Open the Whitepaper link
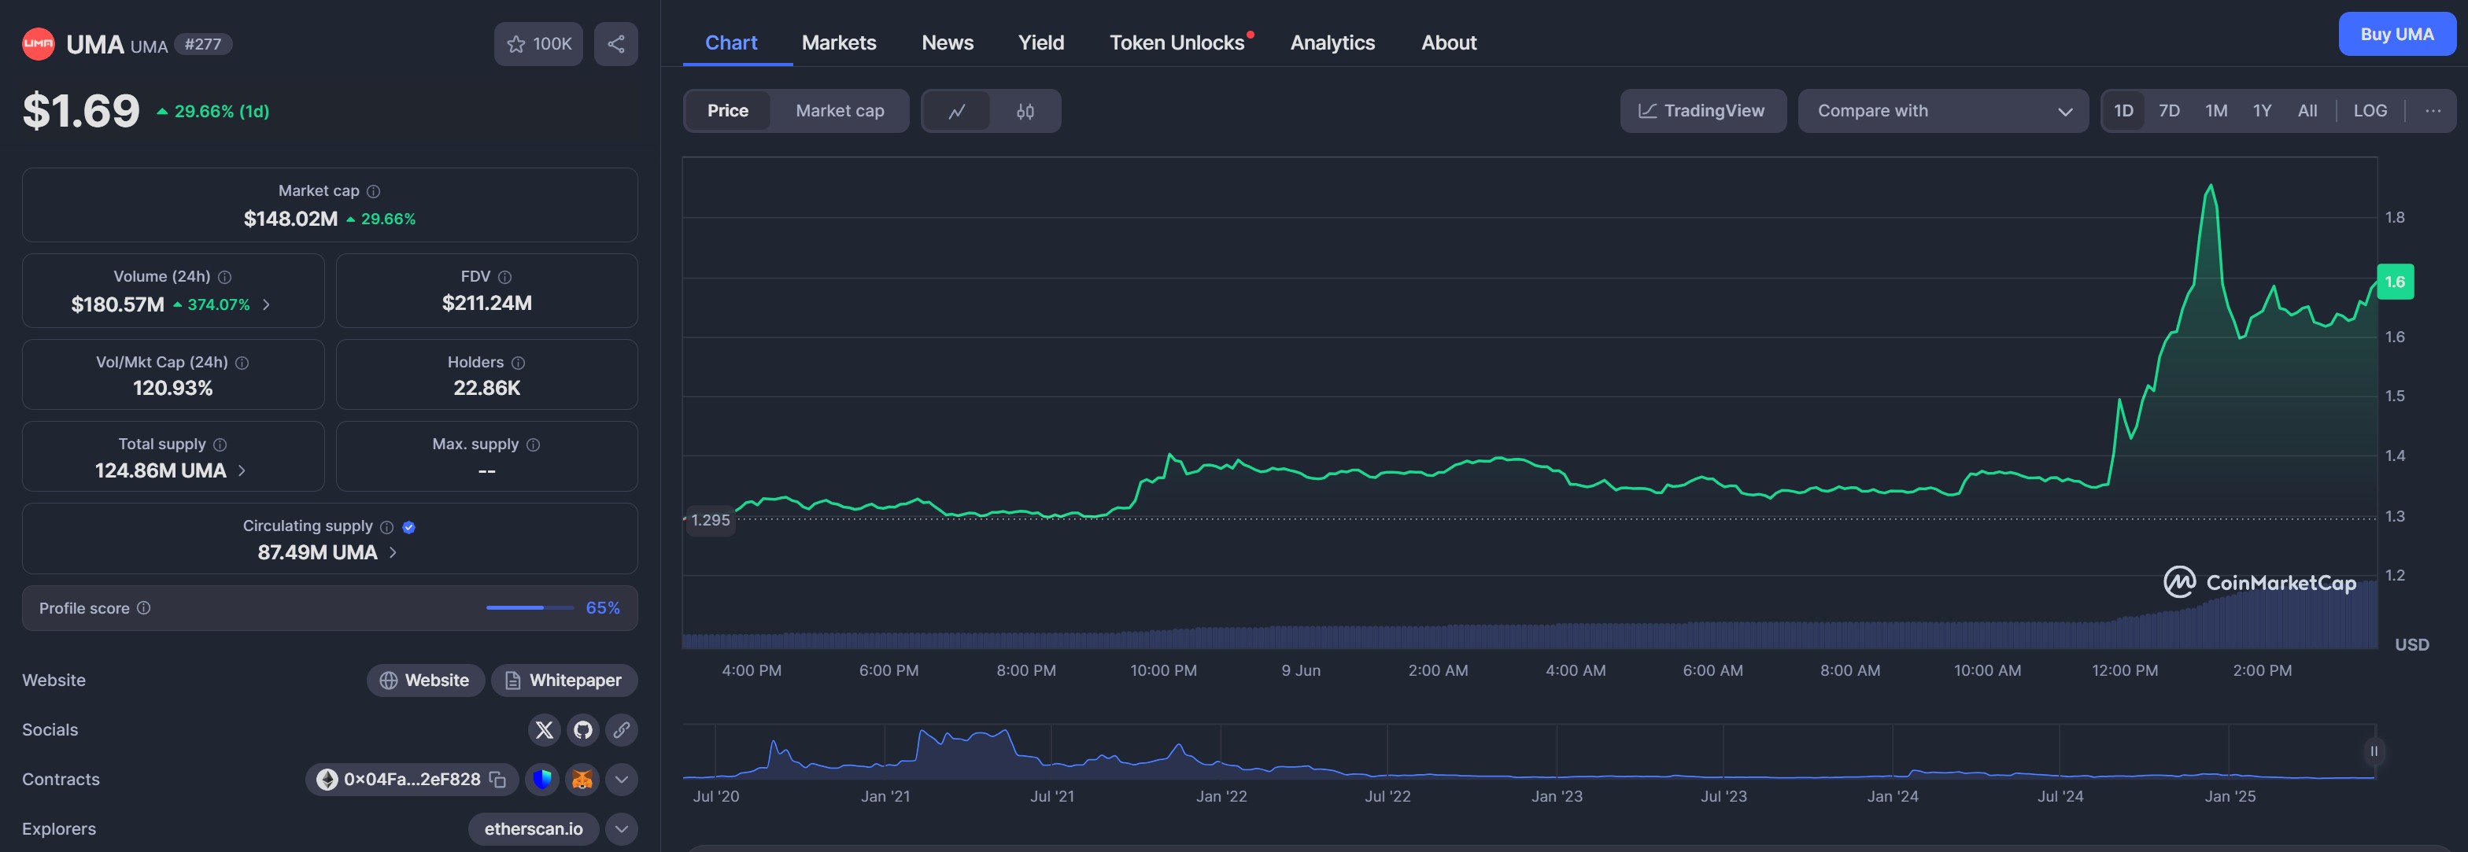This screenshot has height=852, width=2468. (x=564, y=680)
